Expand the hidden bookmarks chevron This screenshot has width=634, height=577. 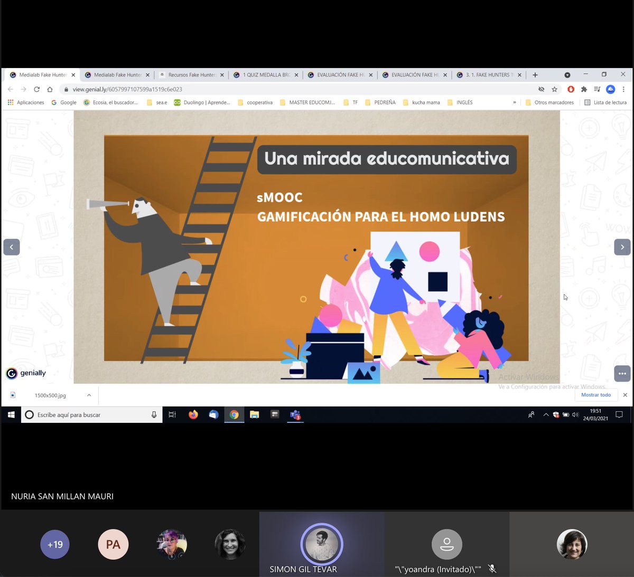coord(515,102)
